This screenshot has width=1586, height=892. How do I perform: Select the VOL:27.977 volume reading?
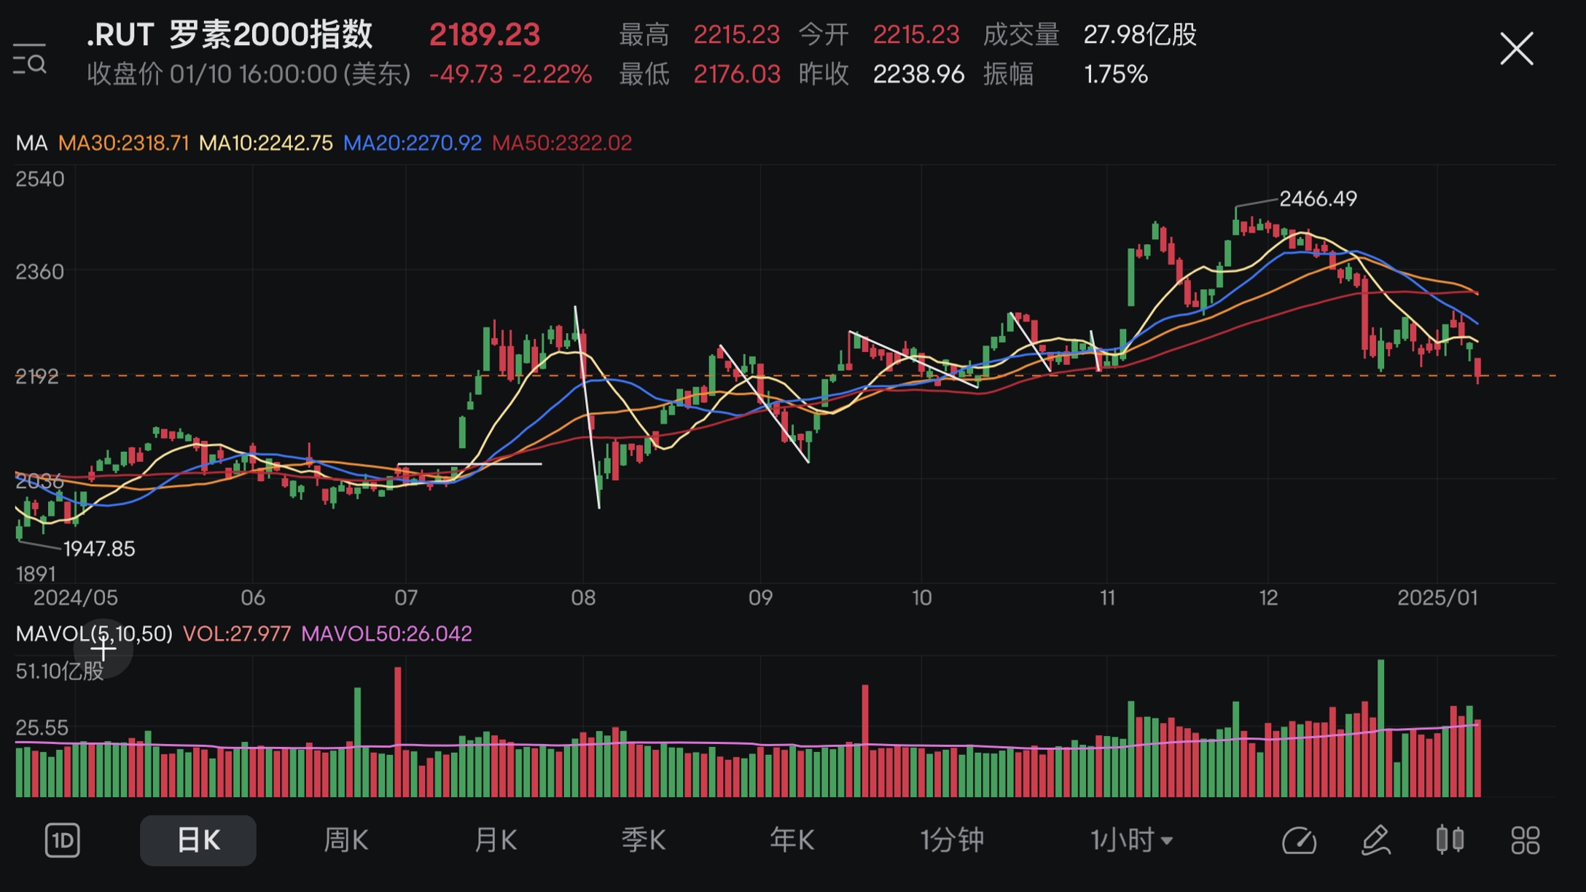[236, 633]
